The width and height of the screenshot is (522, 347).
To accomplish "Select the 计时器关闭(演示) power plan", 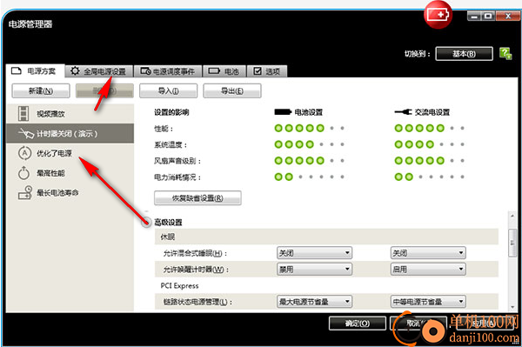I will (70, 133).
